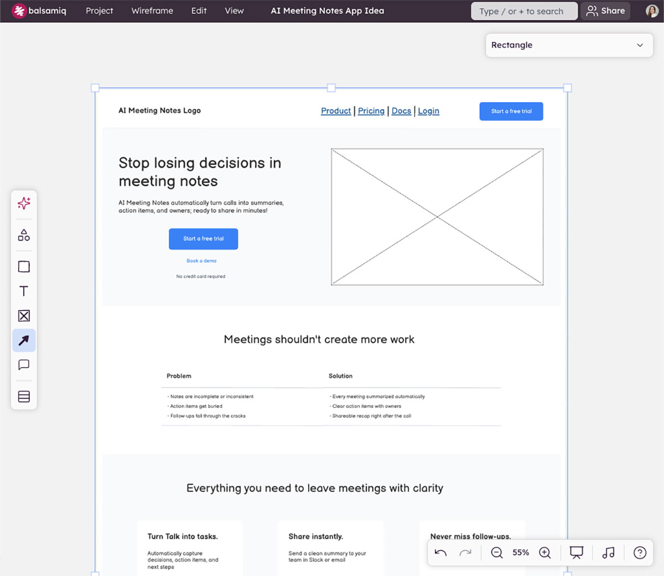The height and width of the screenshot is (576, 664).
Task: Click the Share button
Action: pyautogui.click(x=605, y=11)
